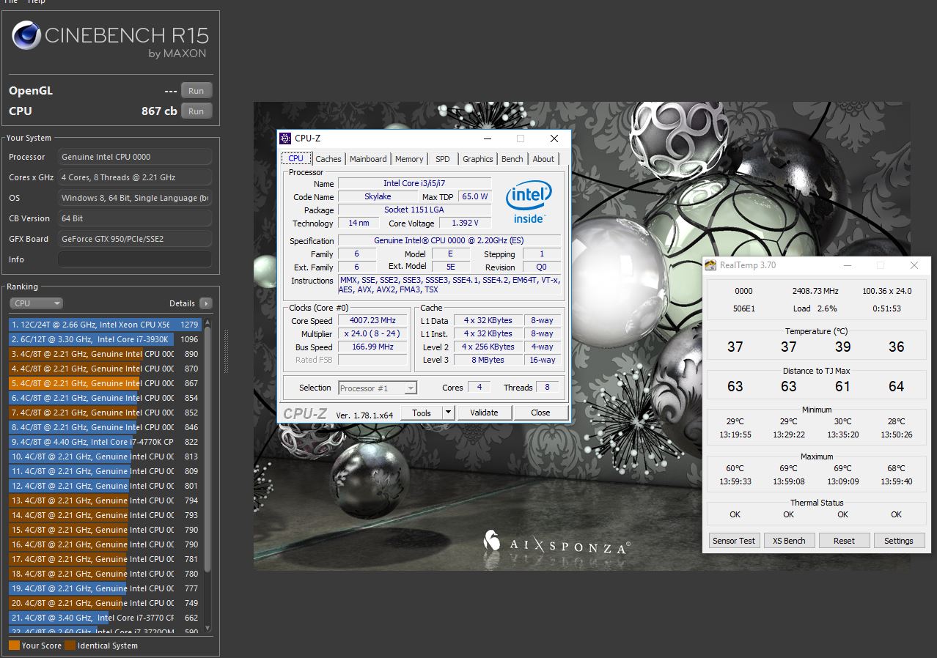
Task: Click the Info text field
Action: [x=135, y=259]
